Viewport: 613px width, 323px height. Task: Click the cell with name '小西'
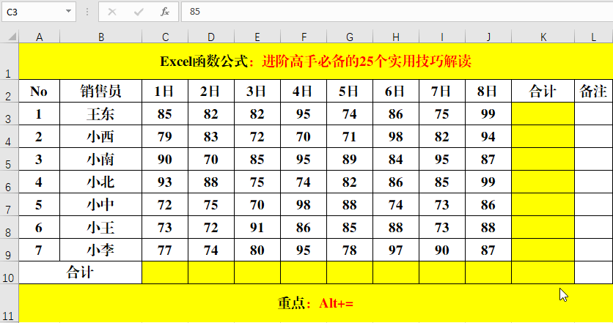click(x=101, y=136)
